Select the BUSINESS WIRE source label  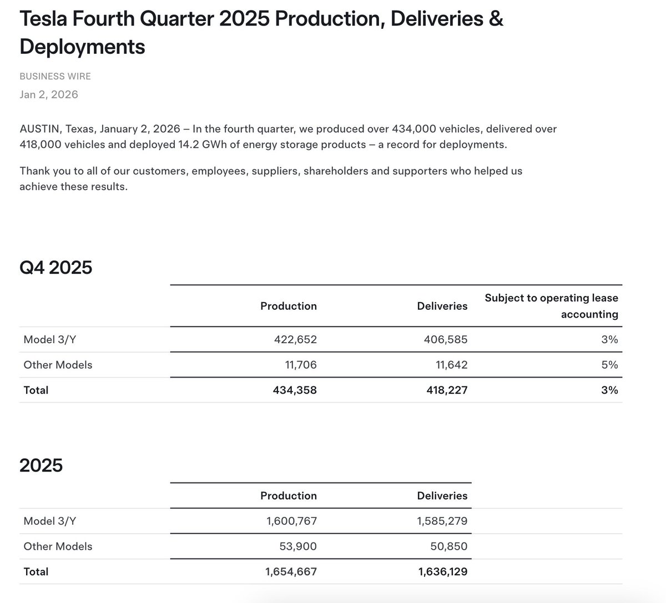(x=55, y=76)
